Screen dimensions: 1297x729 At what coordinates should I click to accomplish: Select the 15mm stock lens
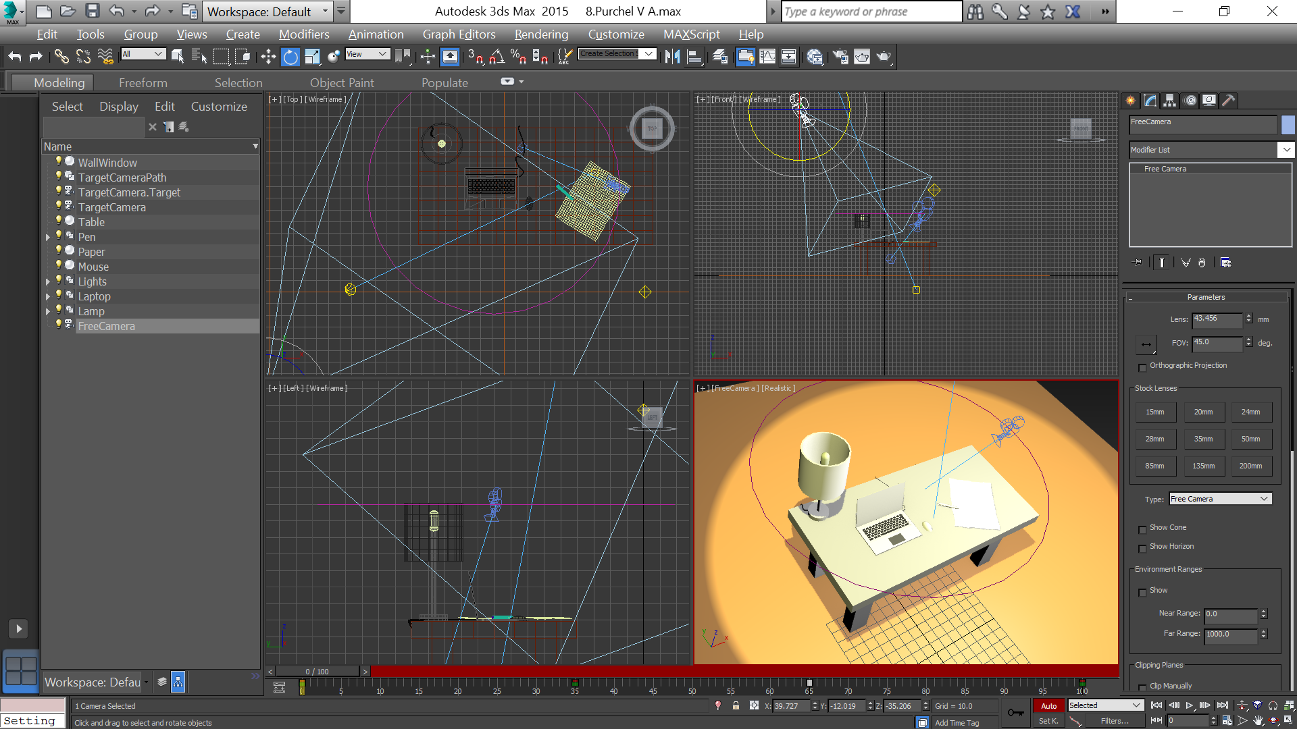tap(1154, 412)
